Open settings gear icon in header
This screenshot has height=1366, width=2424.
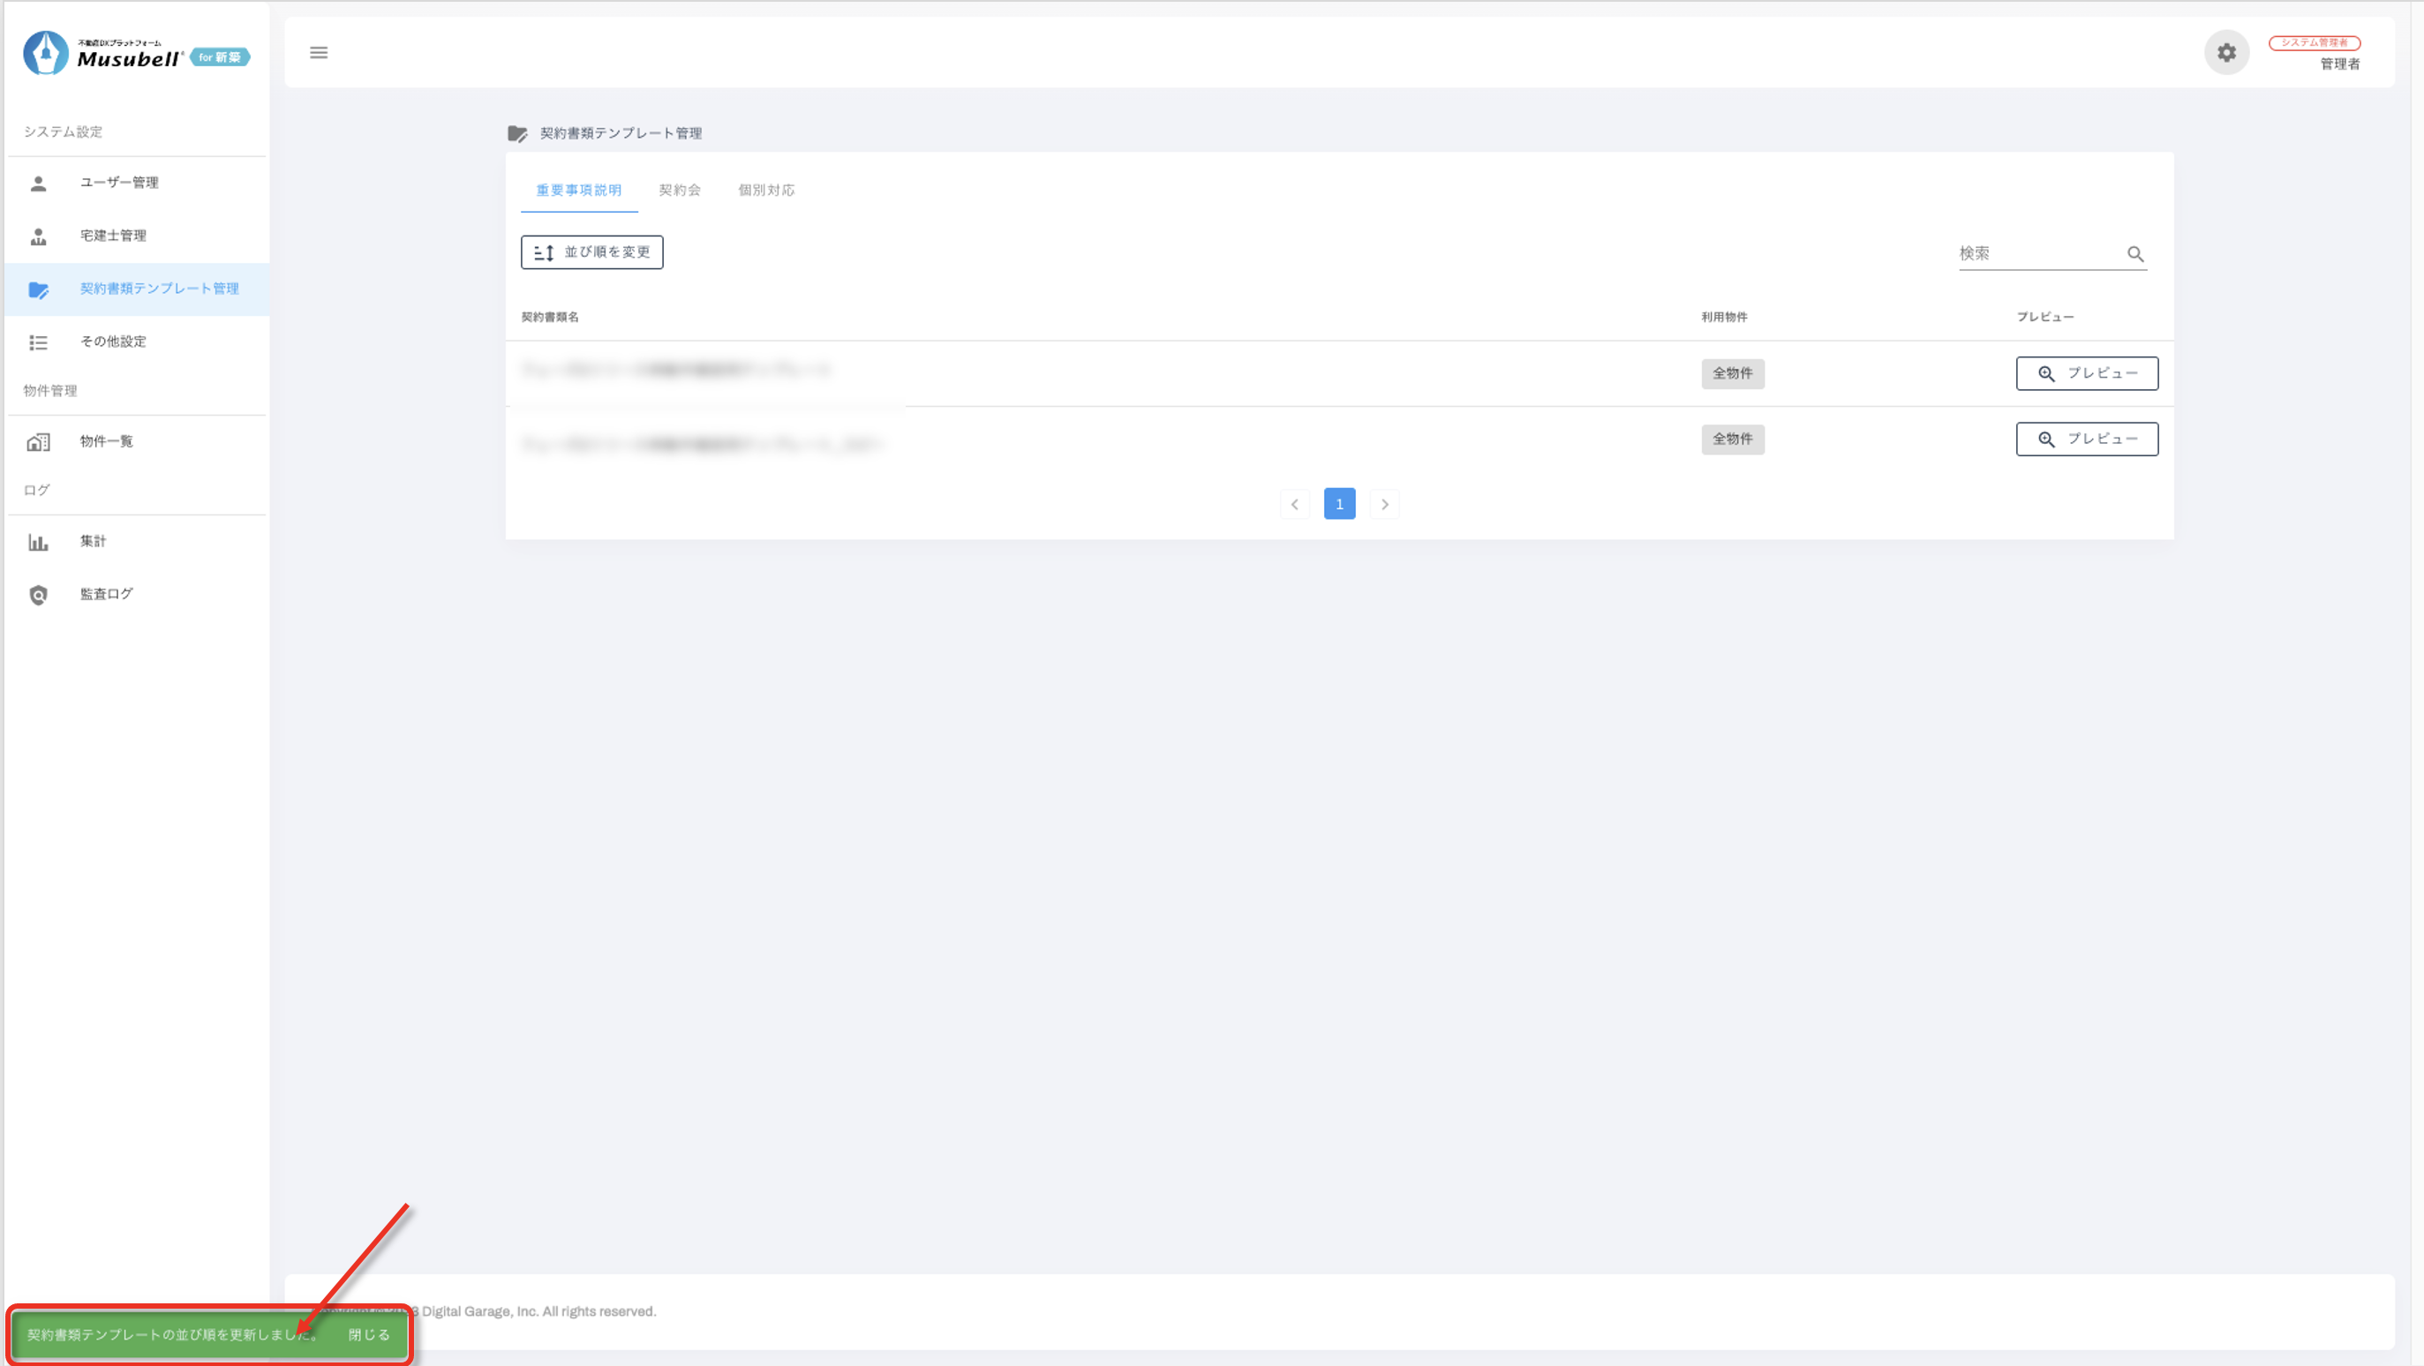(x=2225, y=53)
